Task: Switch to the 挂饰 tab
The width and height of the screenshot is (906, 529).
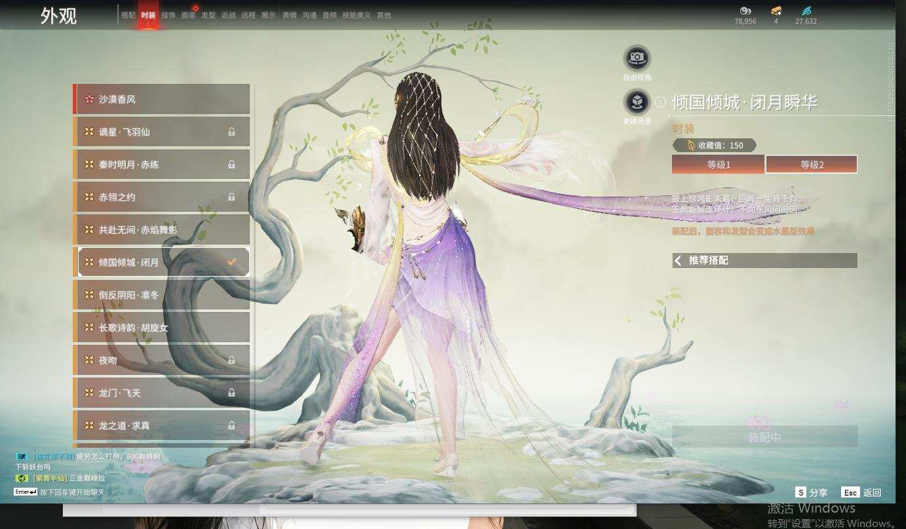Action: pos(168,15)
